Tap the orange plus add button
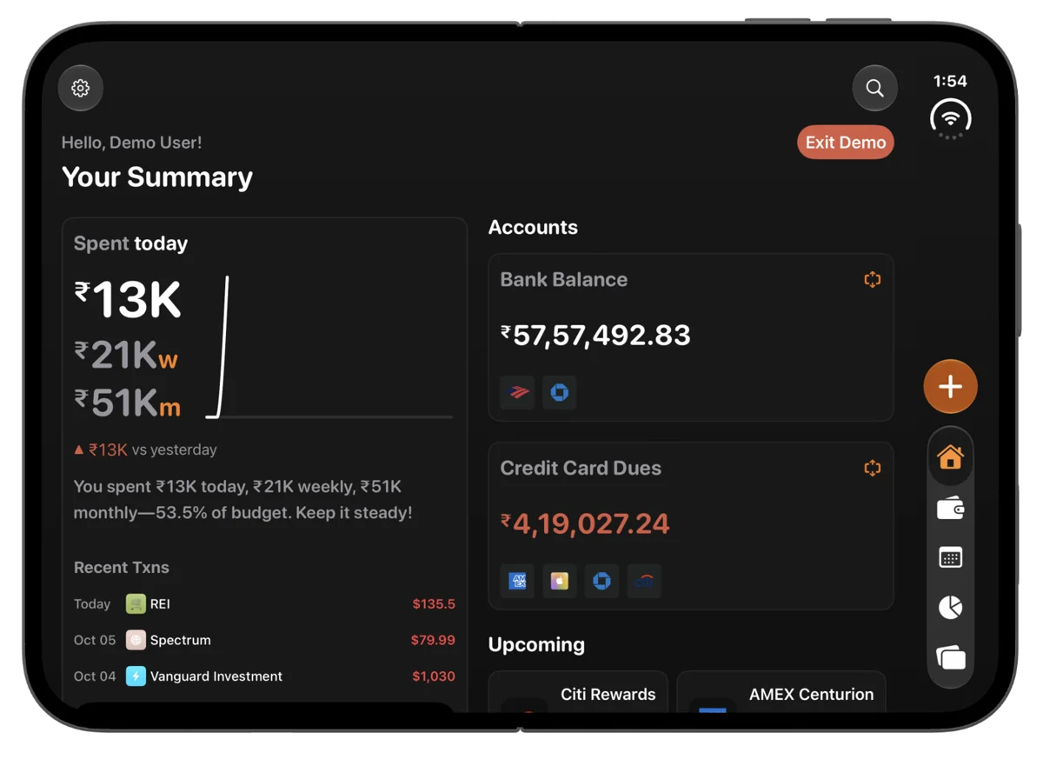The height and width of the screenshot is (759, 1043). (x=950, y=386)
